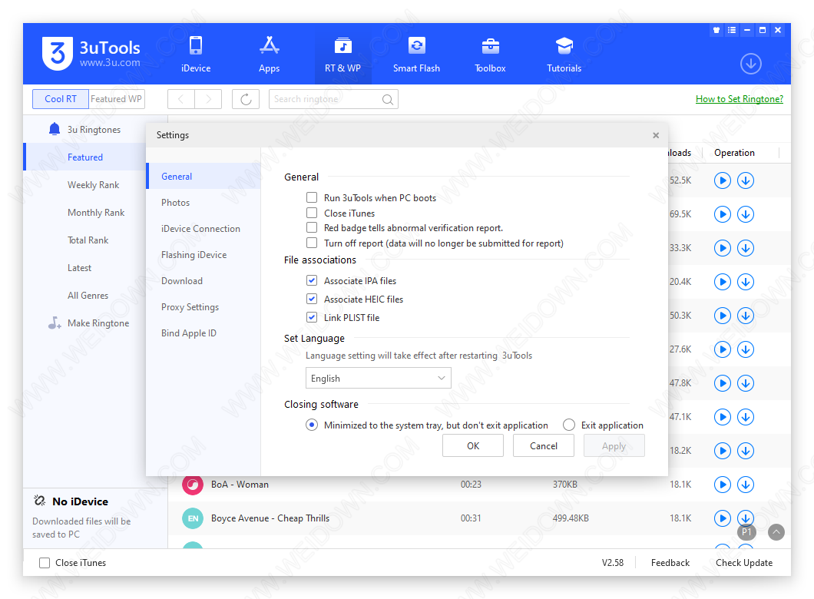Click the scroll-to-top arrow button
Image resolution: width=814 pixels, height=599 pixels.
tap(776, 532)
